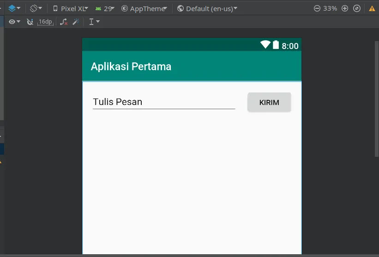Select the Aplikasi Pertama app bar
The height and width of the screenshot is (257, 379).
[x=192, y=66]
